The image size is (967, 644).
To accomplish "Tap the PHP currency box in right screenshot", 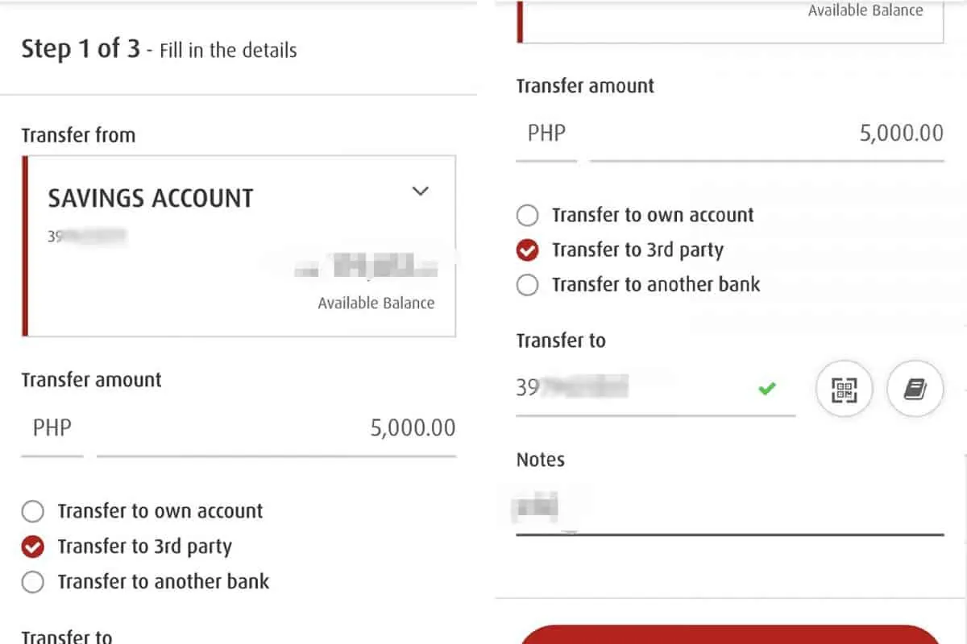I will (546, 133).
